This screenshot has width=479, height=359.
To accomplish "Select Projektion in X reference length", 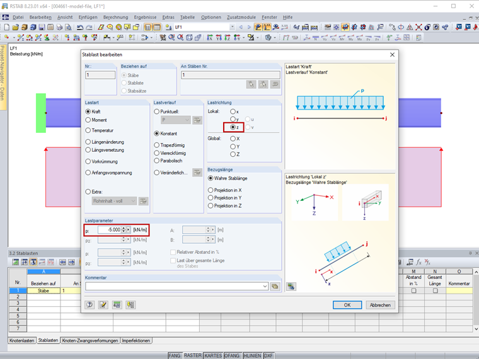I will click(x=211, y=190).
